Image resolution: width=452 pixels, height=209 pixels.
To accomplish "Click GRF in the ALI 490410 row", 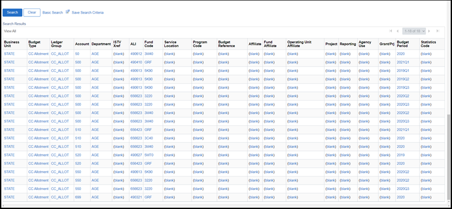I will tap(148, 62).
